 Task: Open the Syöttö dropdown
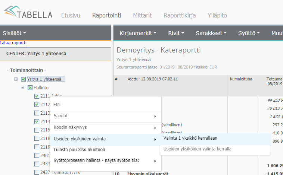[x=249, y=33]
